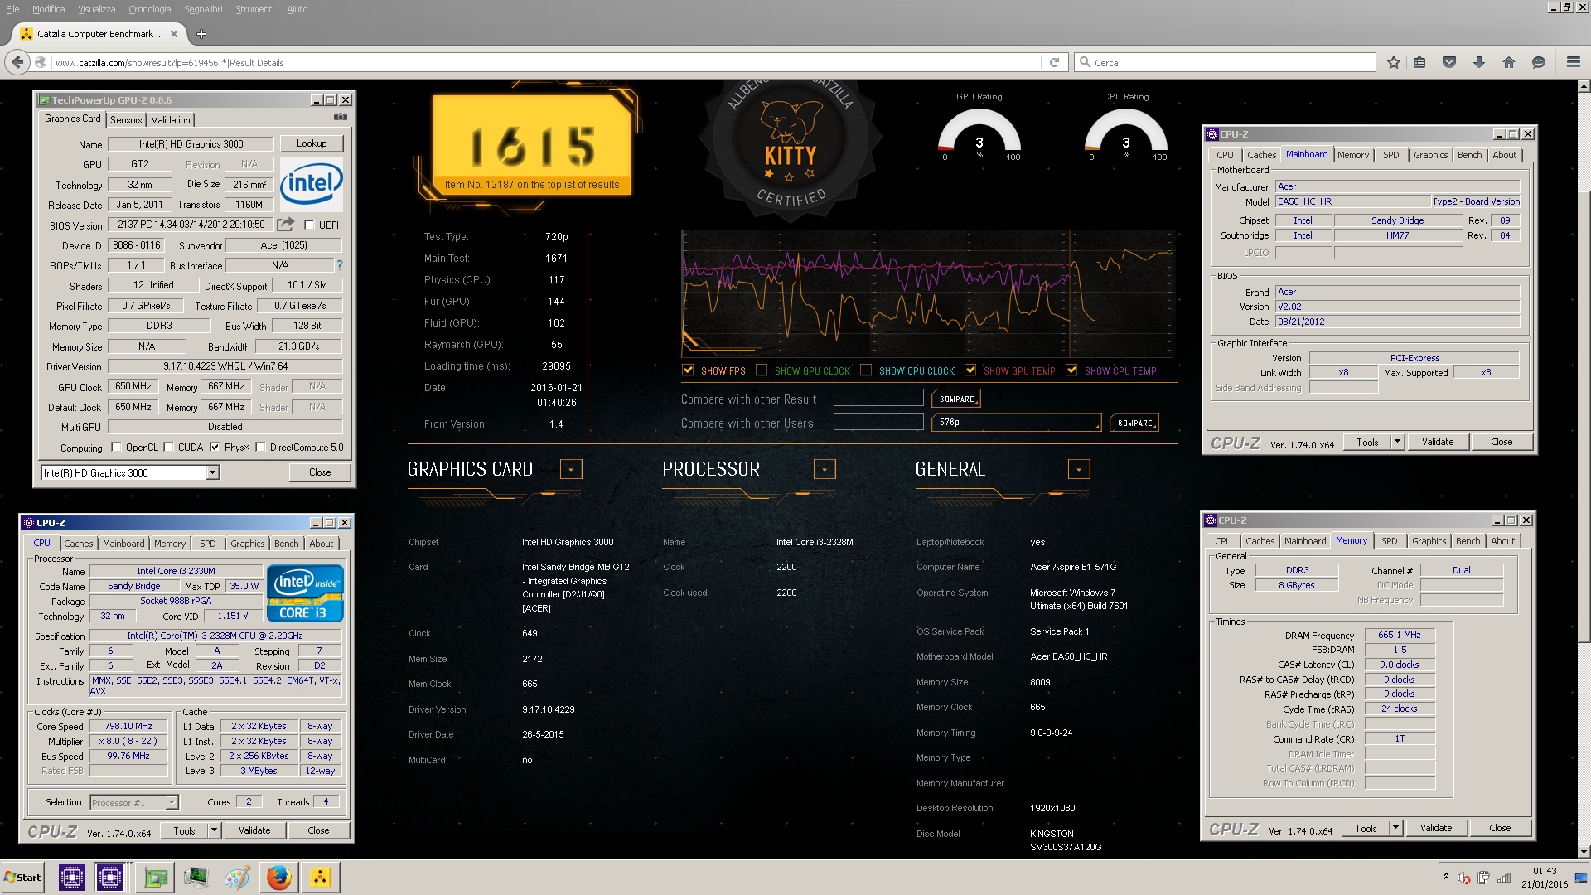This screenshot has height=895, width=1591.
Task: Enable SHOW GPU CLOCK on the graph
Action: pos(762,370)
